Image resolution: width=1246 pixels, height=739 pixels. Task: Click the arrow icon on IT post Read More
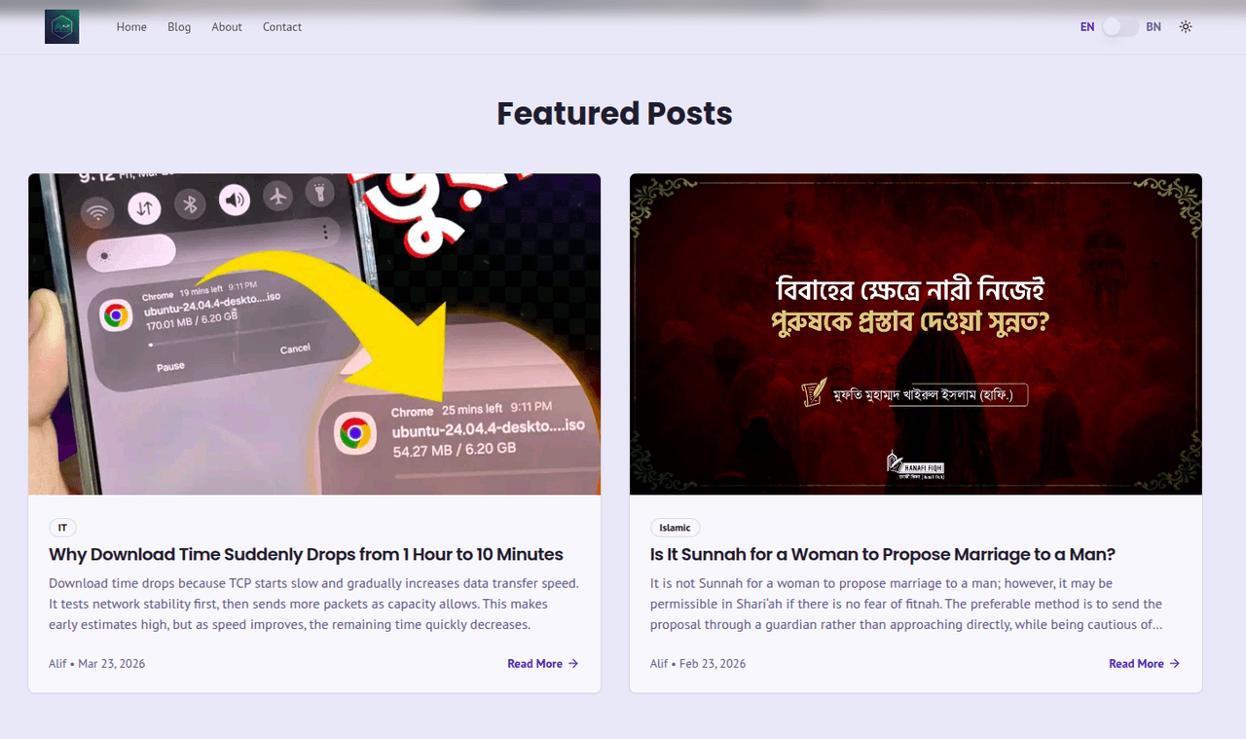click(x=573, y=664)
